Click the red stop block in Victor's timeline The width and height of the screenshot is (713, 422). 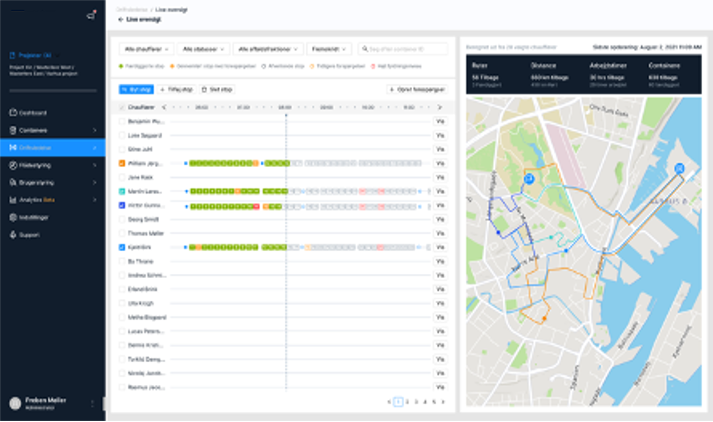(x=256, y=206)
